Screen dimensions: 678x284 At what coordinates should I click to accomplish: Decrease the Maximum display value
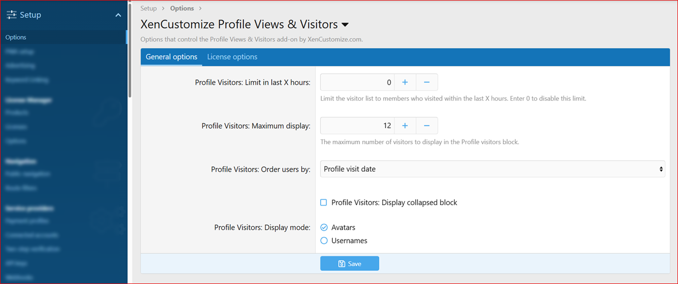pyautogui.click(x=427, y=126)
